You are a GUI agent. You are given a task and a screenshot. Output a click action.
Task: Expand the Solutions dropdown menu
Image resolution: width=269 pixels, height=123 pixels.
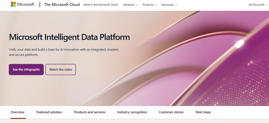point(130,5)
